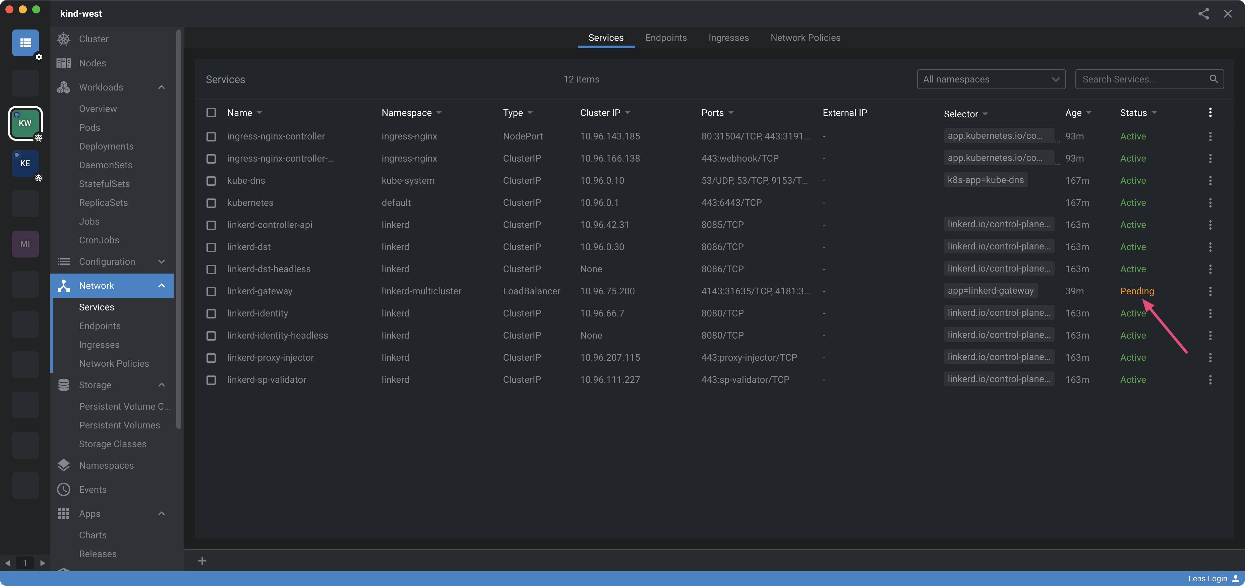Toggle the select-all services checkbox
The height and width of the screenshot is (586, 1245).
(211, 113)
